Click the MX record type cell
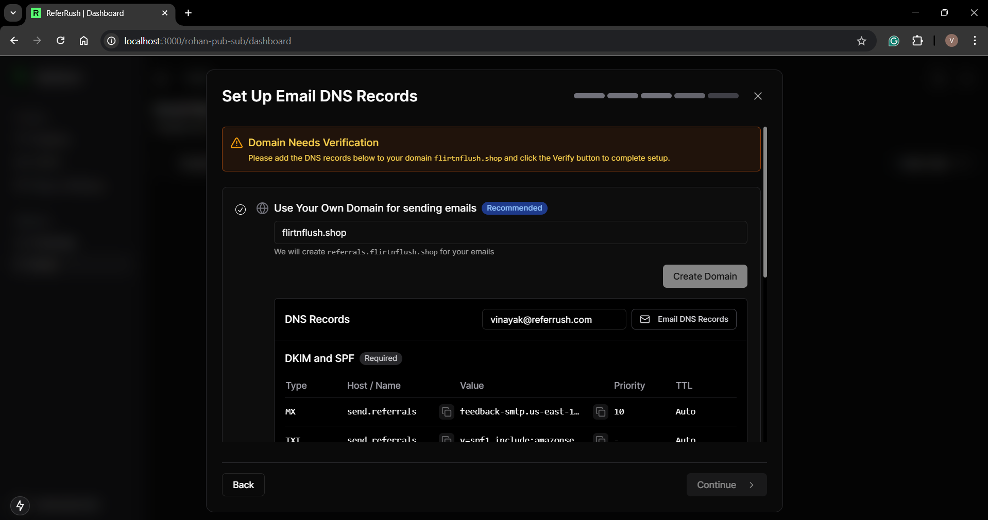The width and height of the screenshot is (988, 520). [x=291, y=412]
